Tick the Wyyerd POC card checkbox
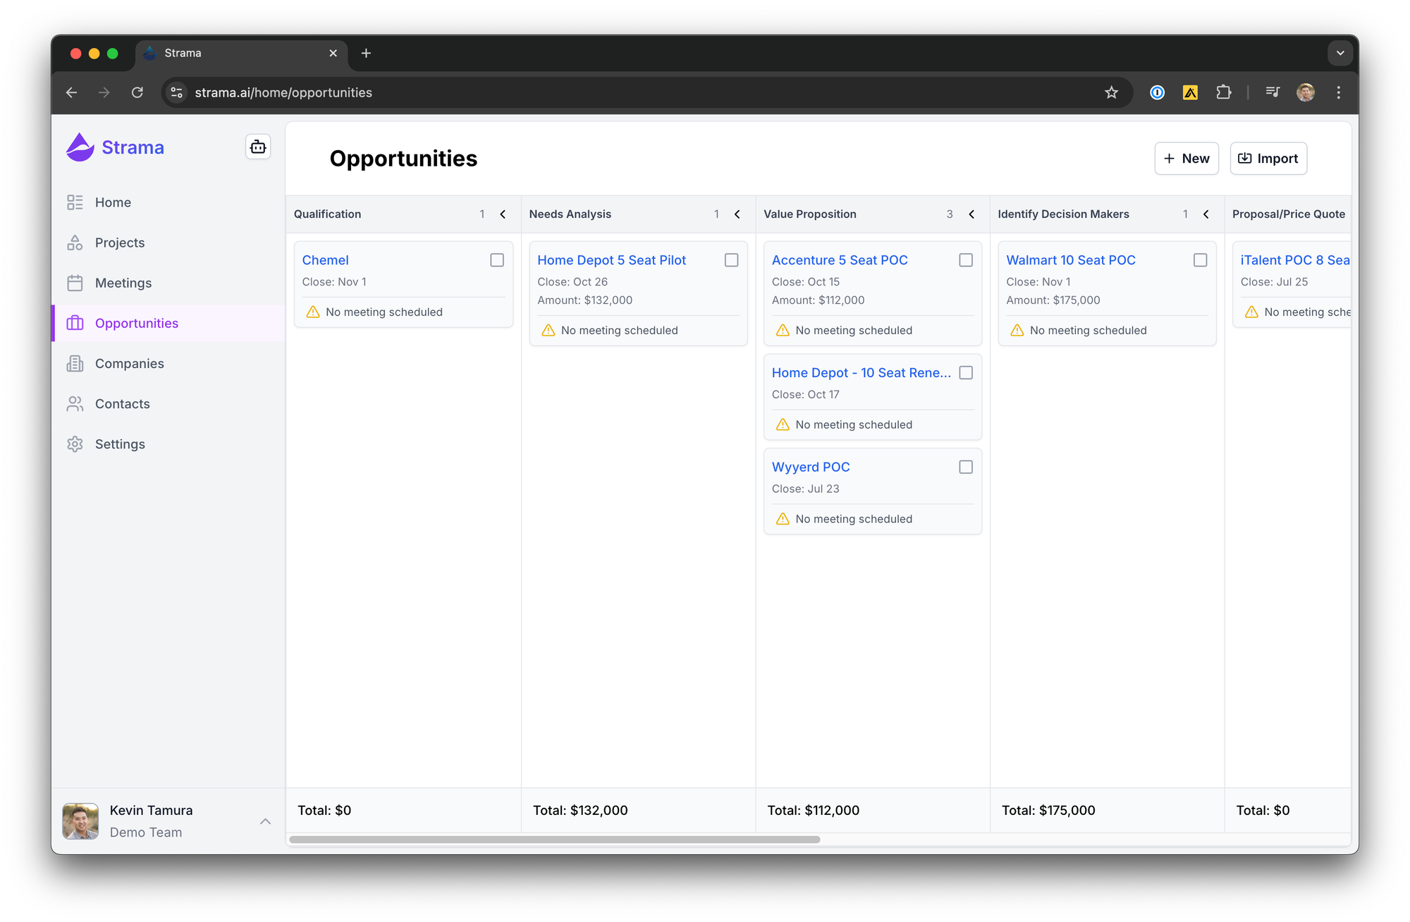 coord(966,467)
